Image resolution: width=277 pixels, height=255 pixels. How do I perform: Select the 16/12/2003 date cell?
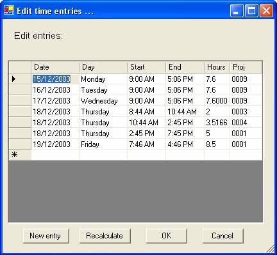[x=55, y=90]
